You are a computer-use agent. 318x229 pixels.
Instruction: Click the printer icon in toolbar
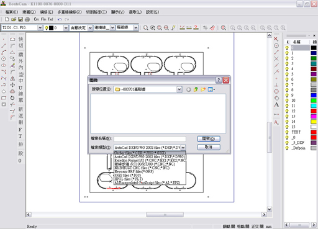pyautogui.click(x=27, y=19)
